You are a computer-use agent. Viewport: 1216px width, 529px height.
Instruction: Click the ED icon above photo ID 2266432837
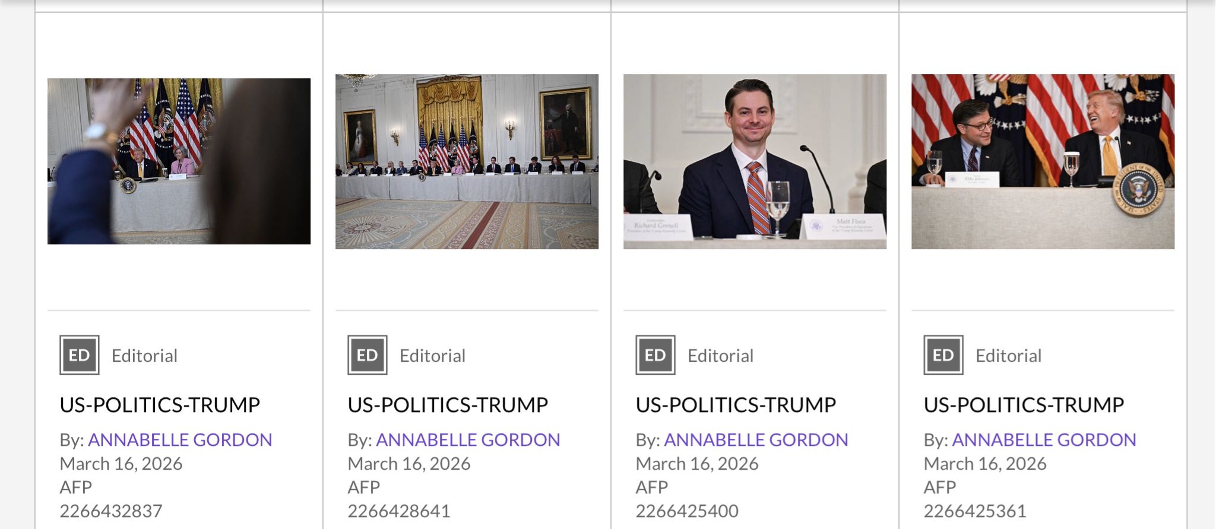point(79,355)
